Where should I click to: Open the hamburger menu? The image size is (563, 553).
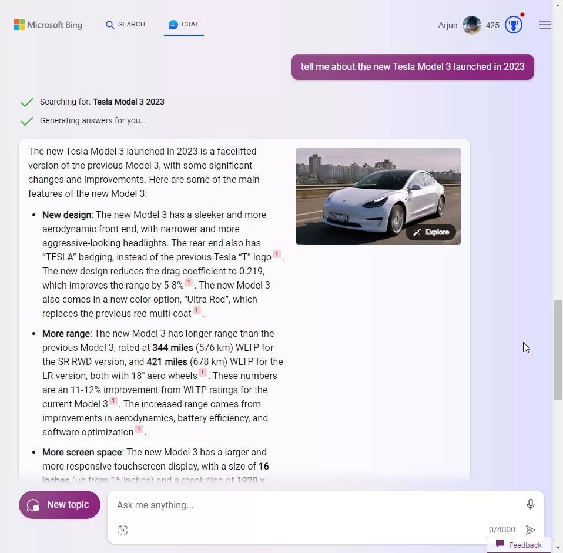tap(545, 25)
